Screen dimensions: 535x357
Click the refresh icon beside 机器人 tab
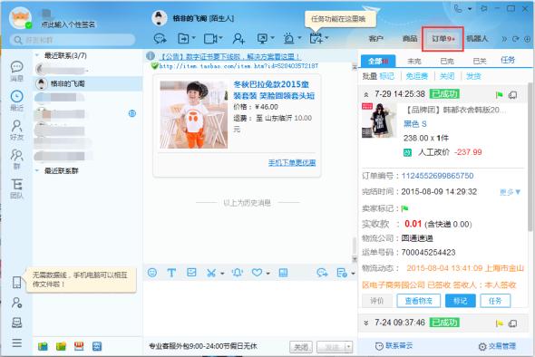point(516,39)
